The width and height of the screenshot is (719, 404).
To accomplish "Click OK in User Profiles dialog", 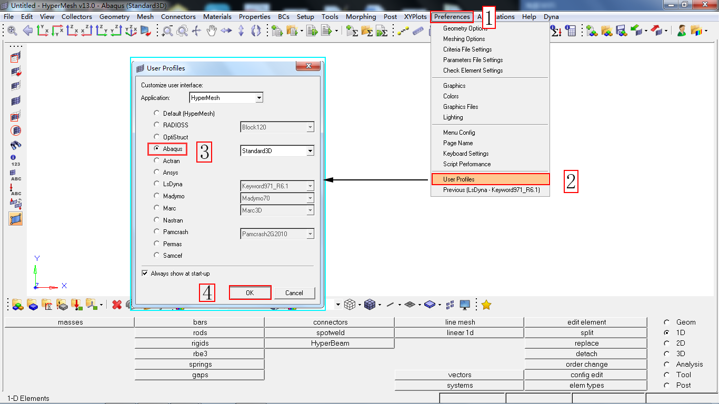I will coord(250,293).
